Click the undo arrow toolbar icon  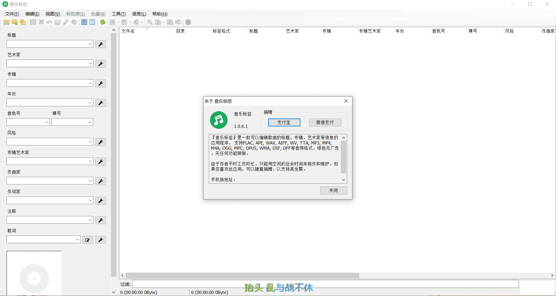pos(49,22)
